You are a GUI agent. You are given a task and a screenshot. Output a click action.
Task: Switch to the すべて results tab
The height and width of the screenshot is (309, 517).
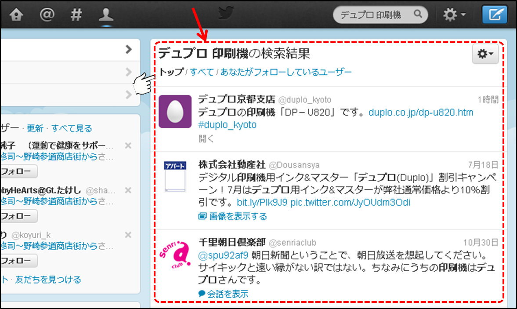202,72
